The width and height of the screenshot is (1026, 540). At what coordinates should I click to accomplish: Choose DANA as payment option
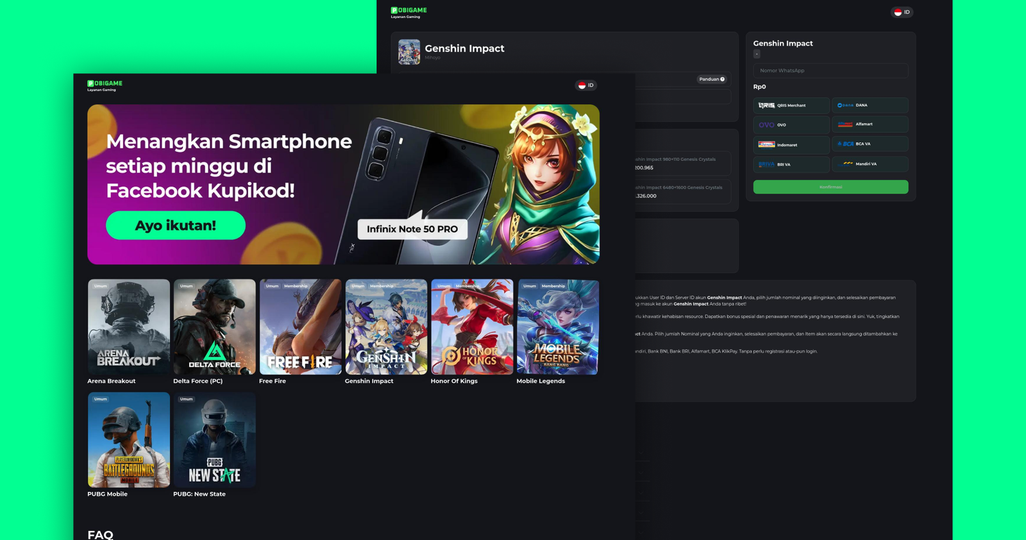point(870,105)
